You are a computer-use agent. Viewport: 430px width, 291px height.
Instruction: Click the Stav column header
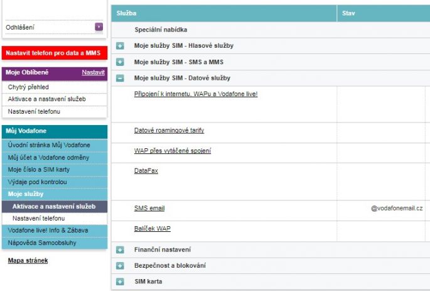coord(384,13)
